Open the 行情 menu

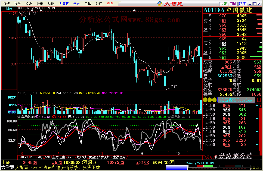click(6, 4)
